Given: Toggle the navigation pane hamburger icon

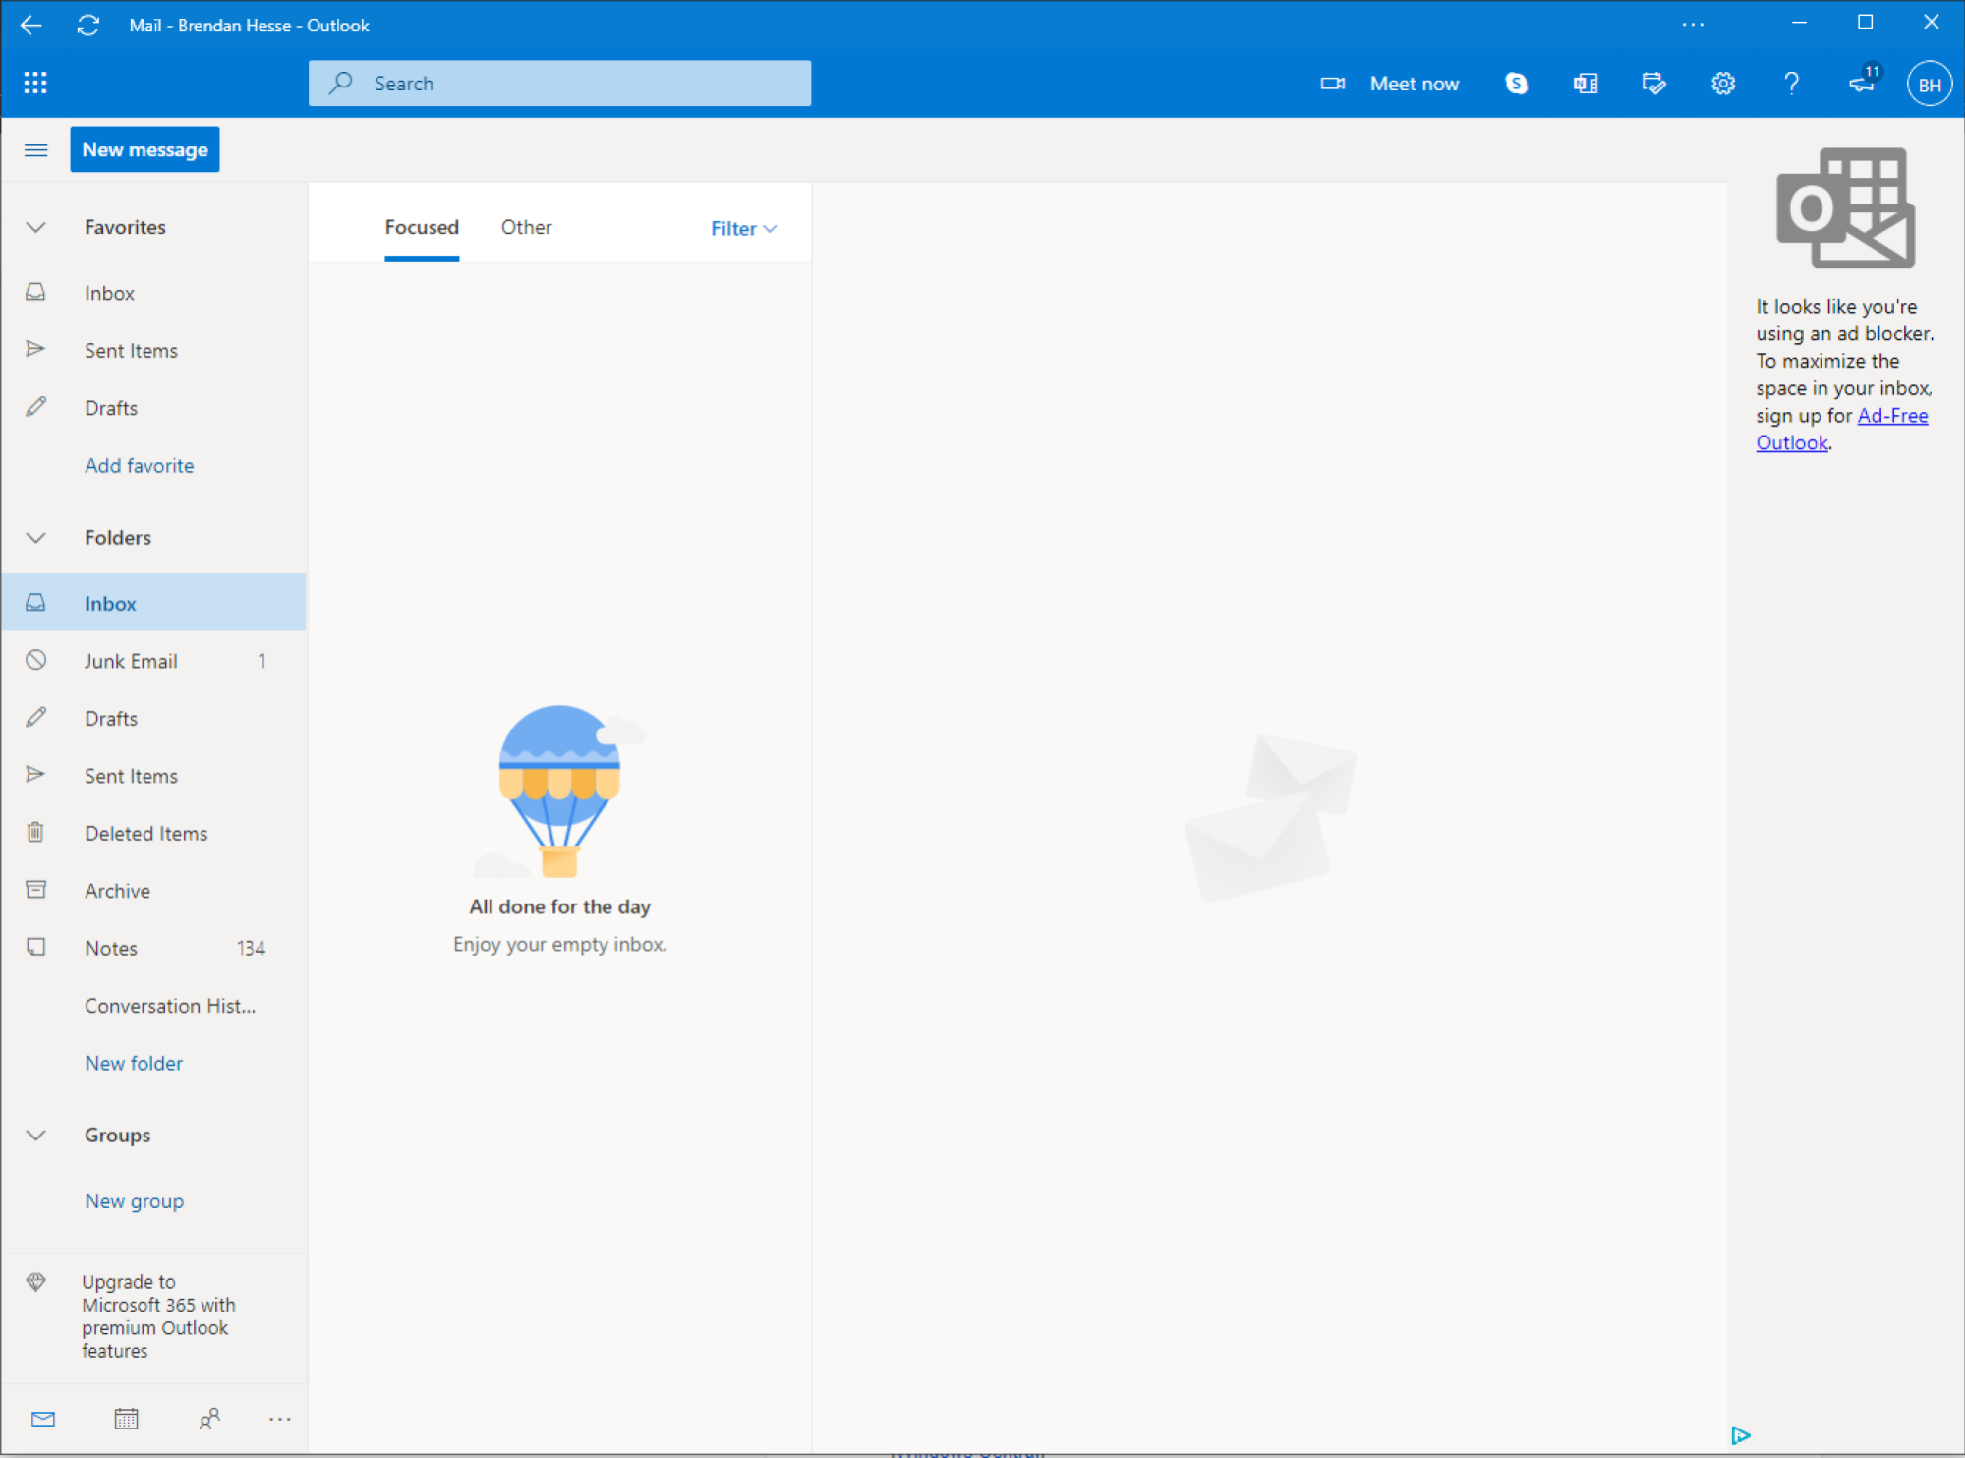Looking at the screenshot, I should pyautogui.click(x=35, y=149).
